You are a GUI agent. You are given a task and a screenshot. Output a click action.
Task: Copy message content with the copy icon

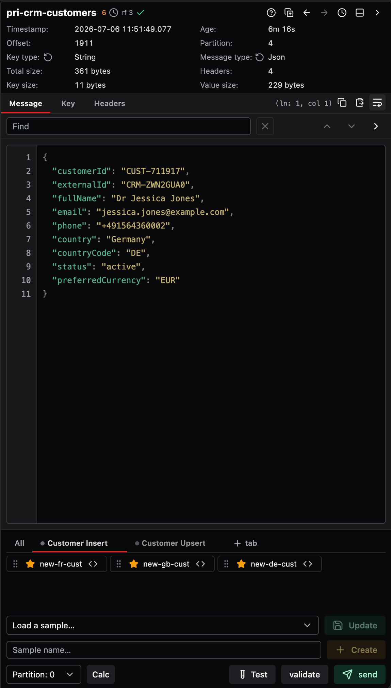click(342, 103)
